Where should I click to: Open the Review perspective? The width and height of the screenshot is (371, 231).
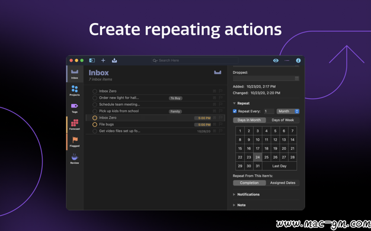tap(75, 158)
